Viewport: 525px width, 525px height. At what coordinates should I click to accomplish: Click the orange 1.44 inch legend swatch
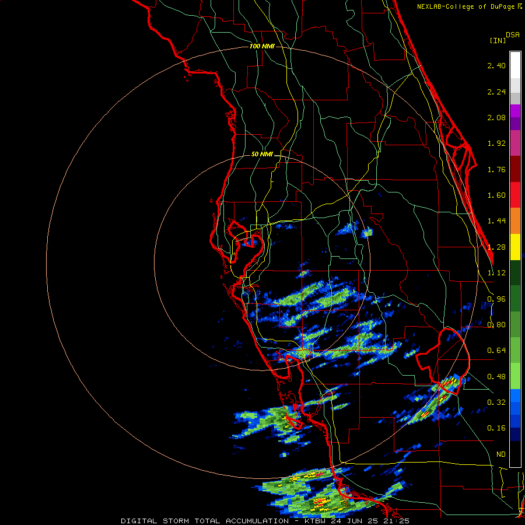point(515,221)
